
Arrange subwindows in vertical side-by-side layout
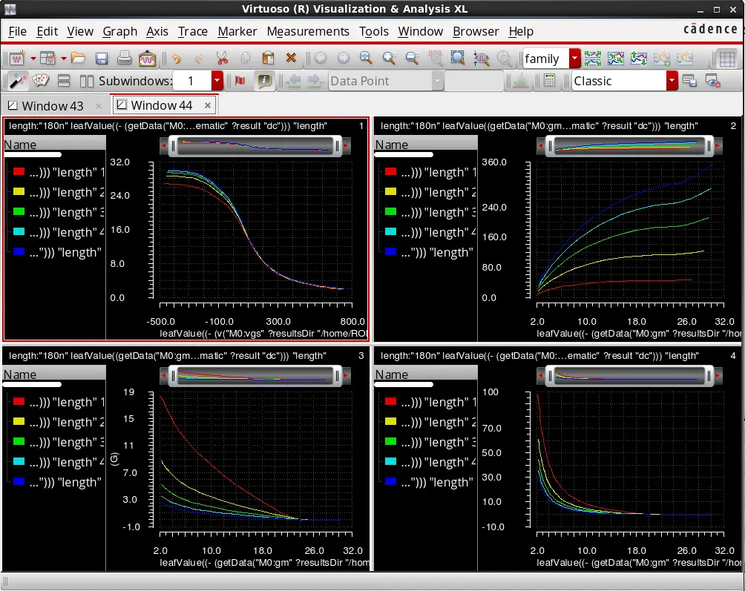(87, 81)
